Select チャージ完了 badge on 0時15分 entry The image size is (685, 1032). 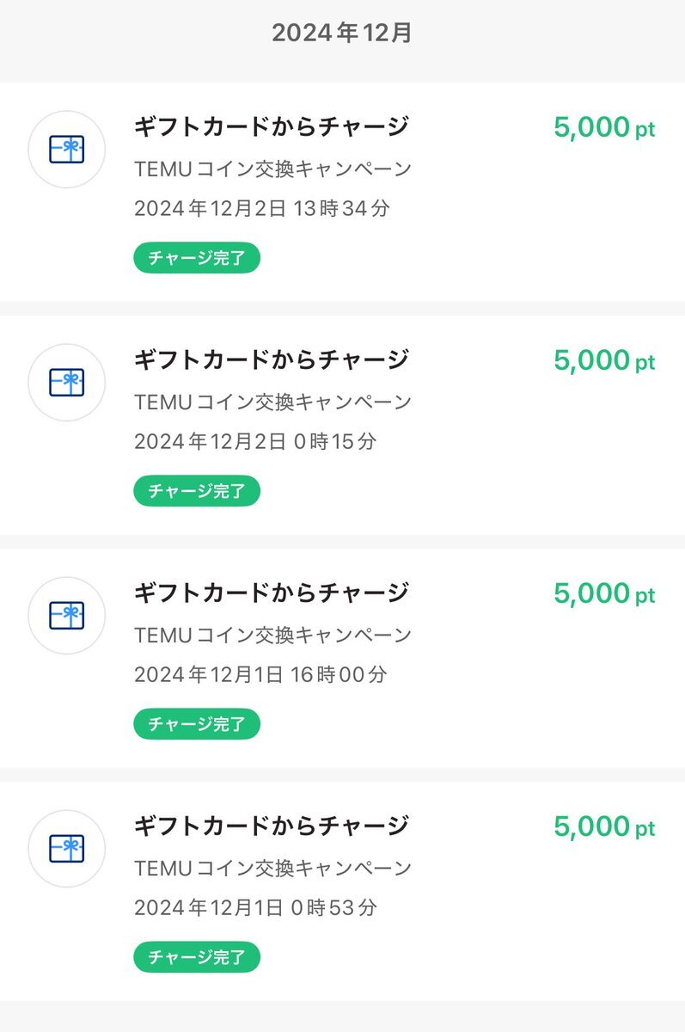pos(197,491)
